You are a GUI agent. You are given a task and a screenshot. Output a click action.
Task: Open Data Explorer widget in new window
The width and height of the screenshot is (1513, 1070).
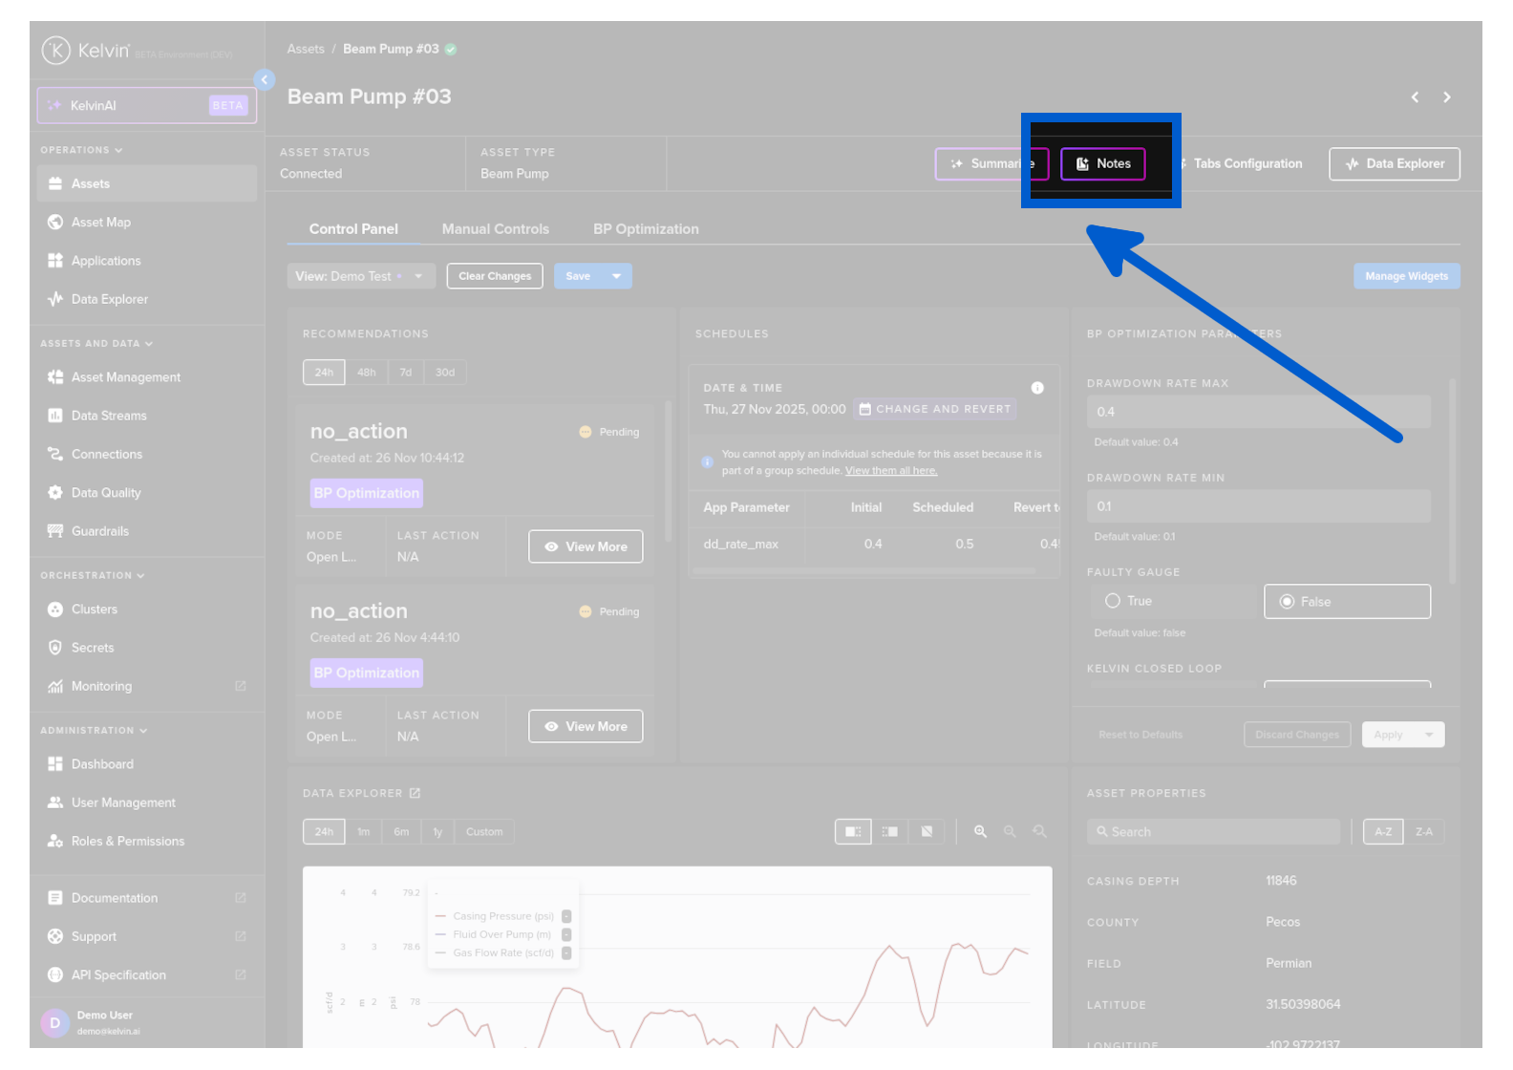click(x=415, y=793)
